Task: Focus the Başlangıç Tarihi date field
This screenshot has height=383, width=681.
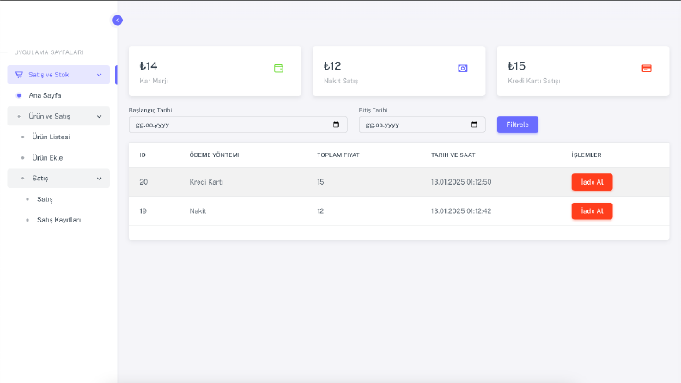Action: (238, 125)
